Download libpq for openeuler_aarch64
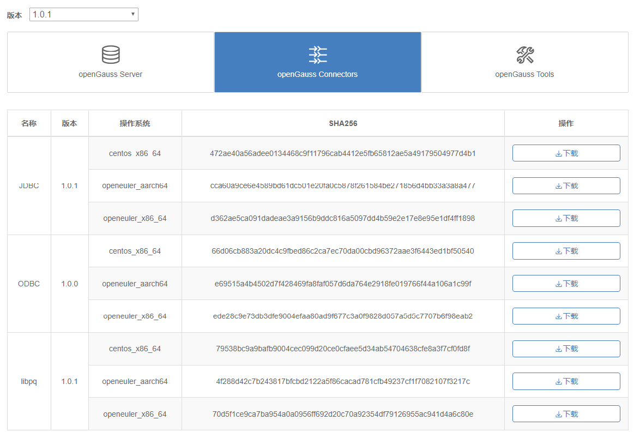This screenshot has width=640, height=432. [566, 381]
